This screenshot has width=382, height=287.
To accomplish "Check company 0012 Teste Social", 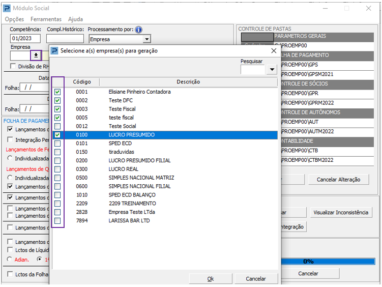I will (57, 126).
